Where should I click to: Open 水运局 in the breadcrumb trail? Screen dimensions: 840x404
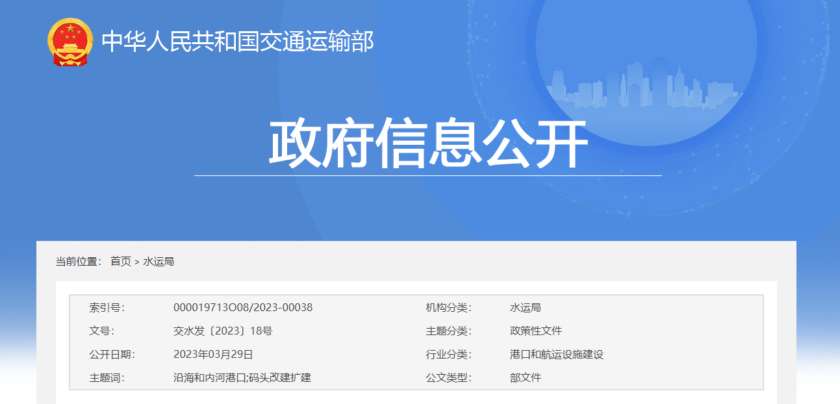(159, 261)
